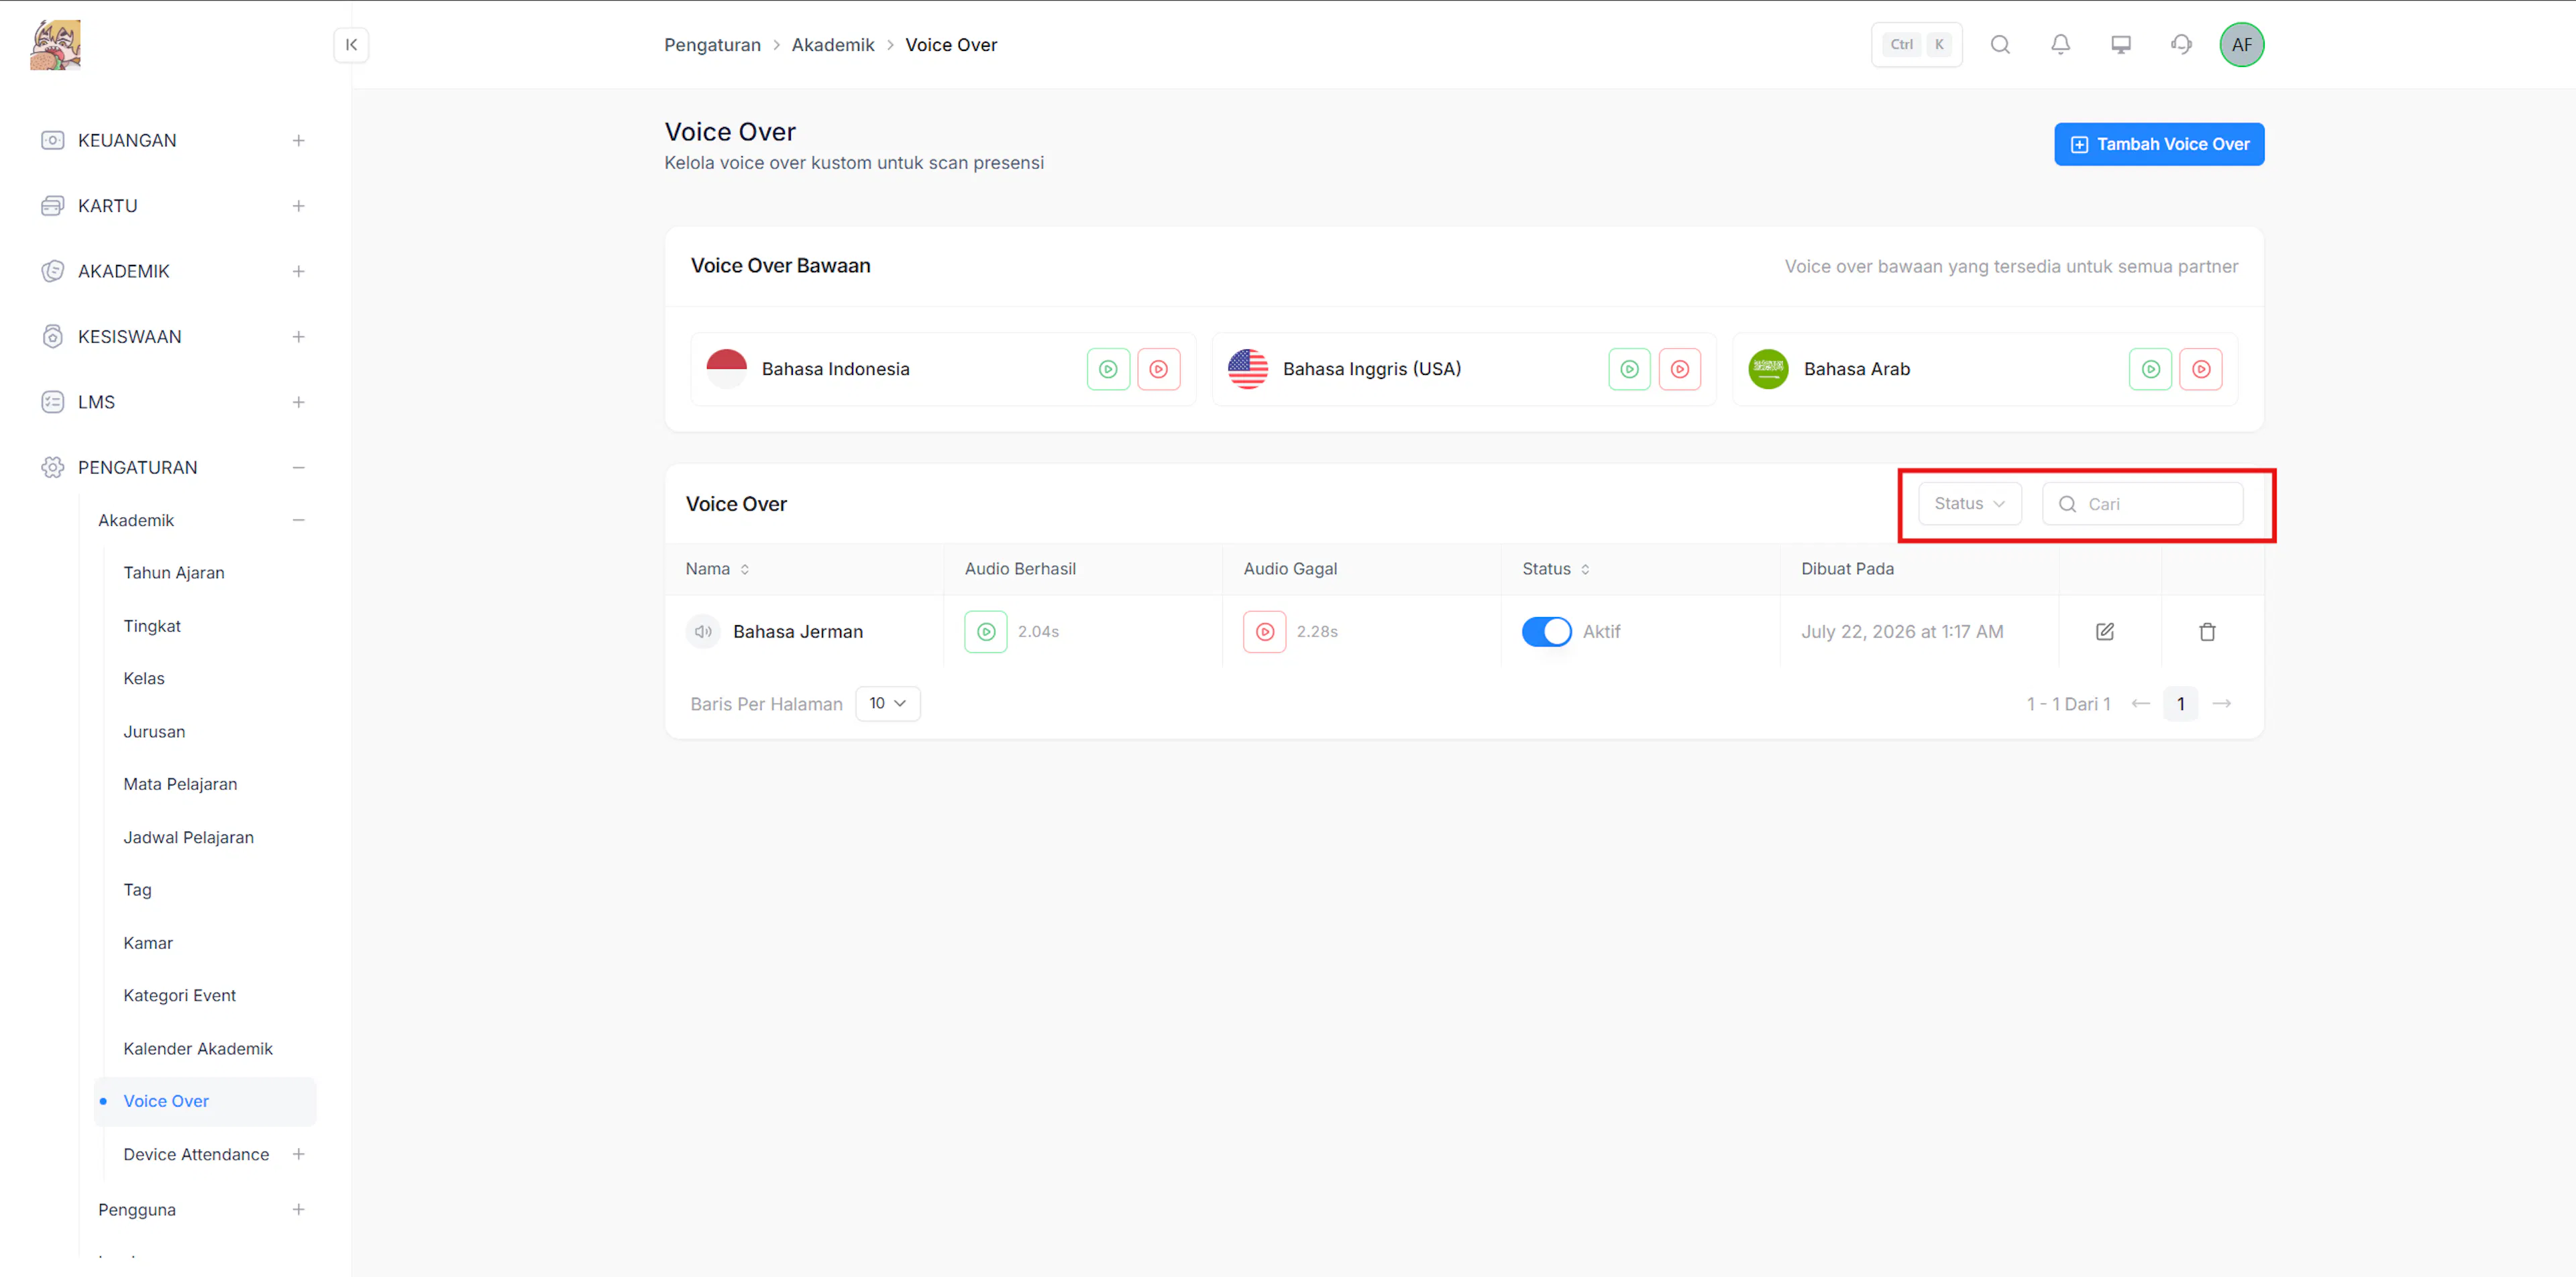Open Kelas settings page
This screenshot has width=2576, height=1277.
coord(144,679)
